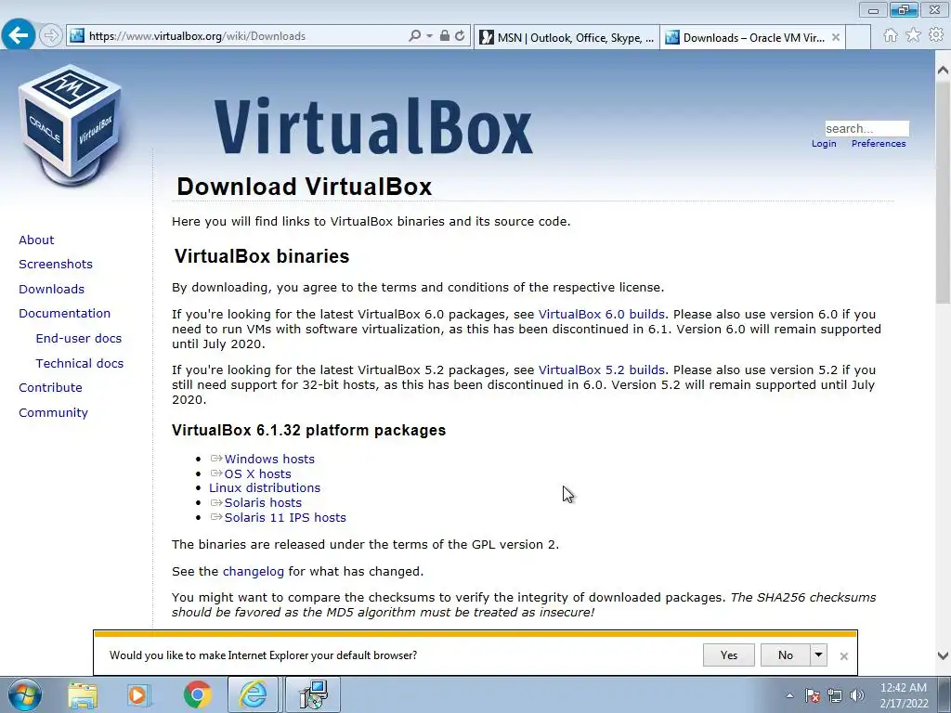
Task: Open the Login link
Action: pos(824,144)
